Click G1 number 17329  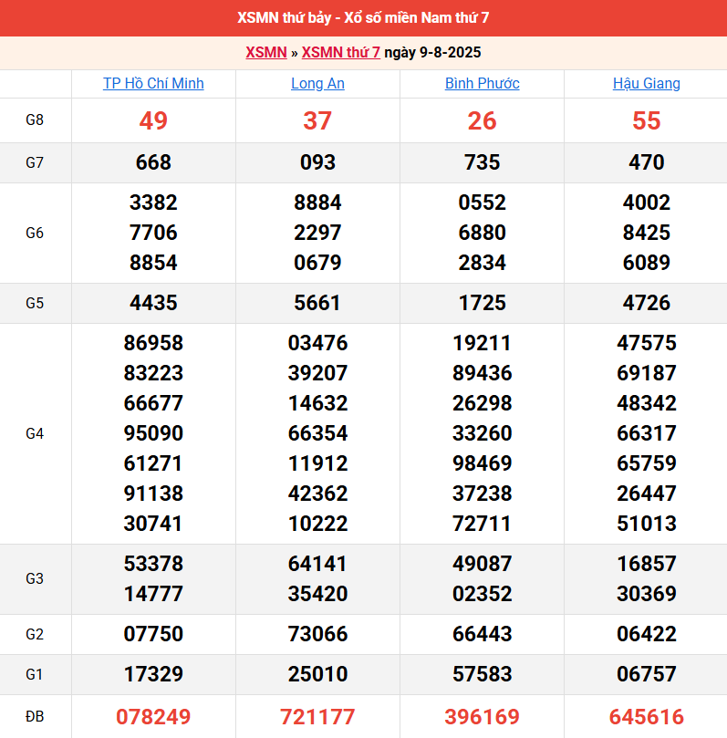[x=153, y=673]
